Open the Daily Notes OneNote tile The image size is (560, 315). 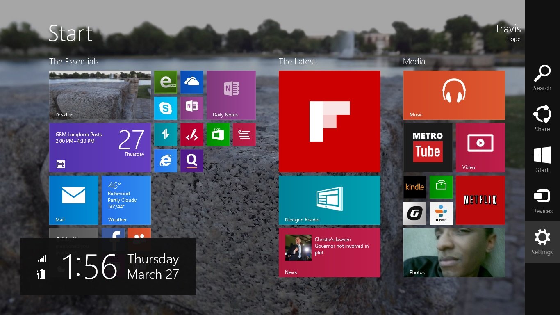click(231, 95)
